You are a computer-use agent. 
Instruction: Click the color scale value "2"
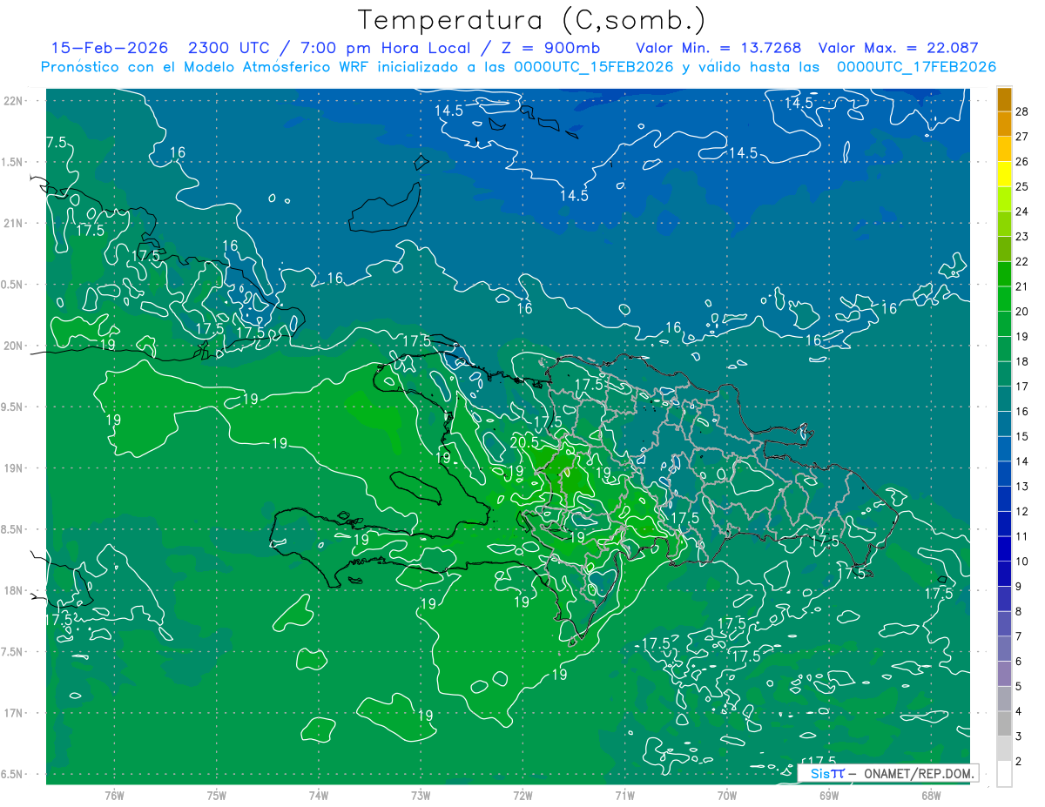(1021, 761)
